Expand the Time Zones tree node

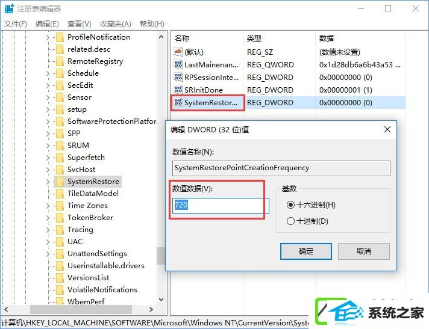pyautogui.click(x=48, y=206)
